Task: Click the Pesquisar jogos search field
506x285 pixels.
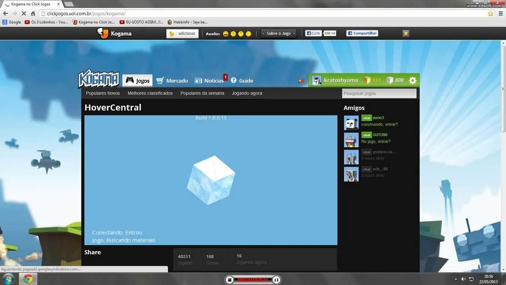Action: (x=379, y=93)
